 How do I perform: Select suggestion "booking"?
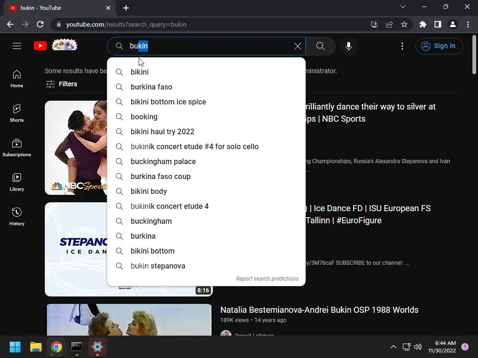[x=206, y=117]
